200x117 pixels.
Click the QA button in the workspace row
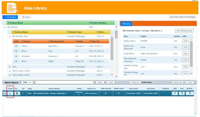tap(5, 93)
